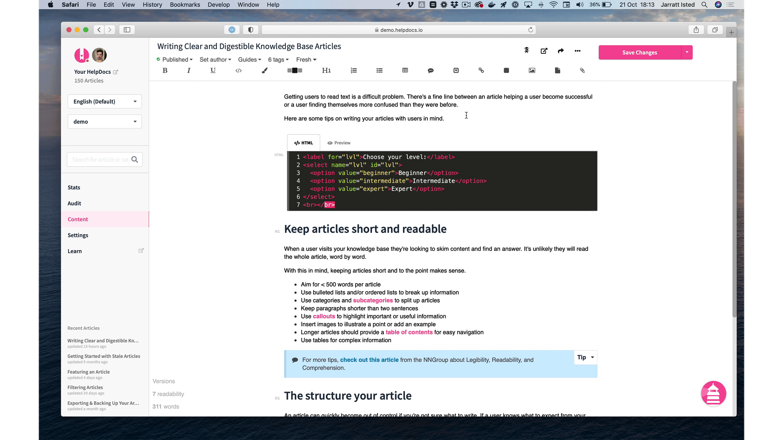The width and height of the screenshot is (783, 440).
Task: Click the color swatch in toolbar
Action: (x=296, y=70)
